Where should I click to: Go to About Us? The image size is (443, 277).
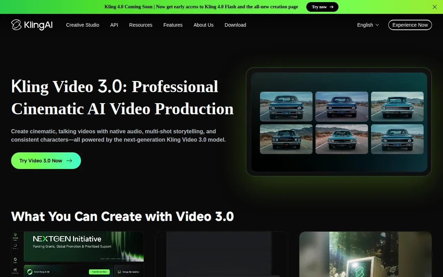[204, 25]
